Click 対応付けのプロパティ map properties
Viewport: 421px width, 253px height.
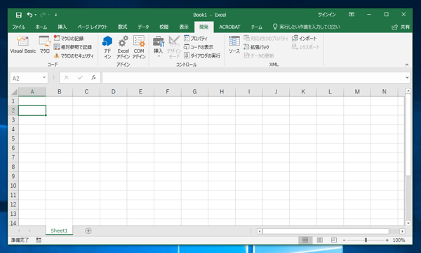coord(266,39)
